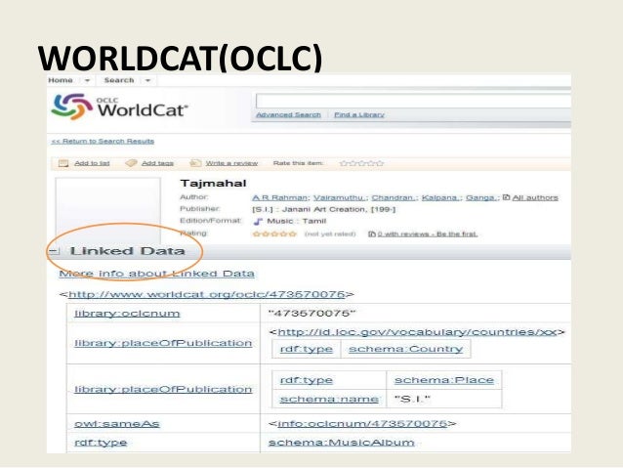Click the music note format icon
The image size is (623, 468).
(x=258, y=222)
